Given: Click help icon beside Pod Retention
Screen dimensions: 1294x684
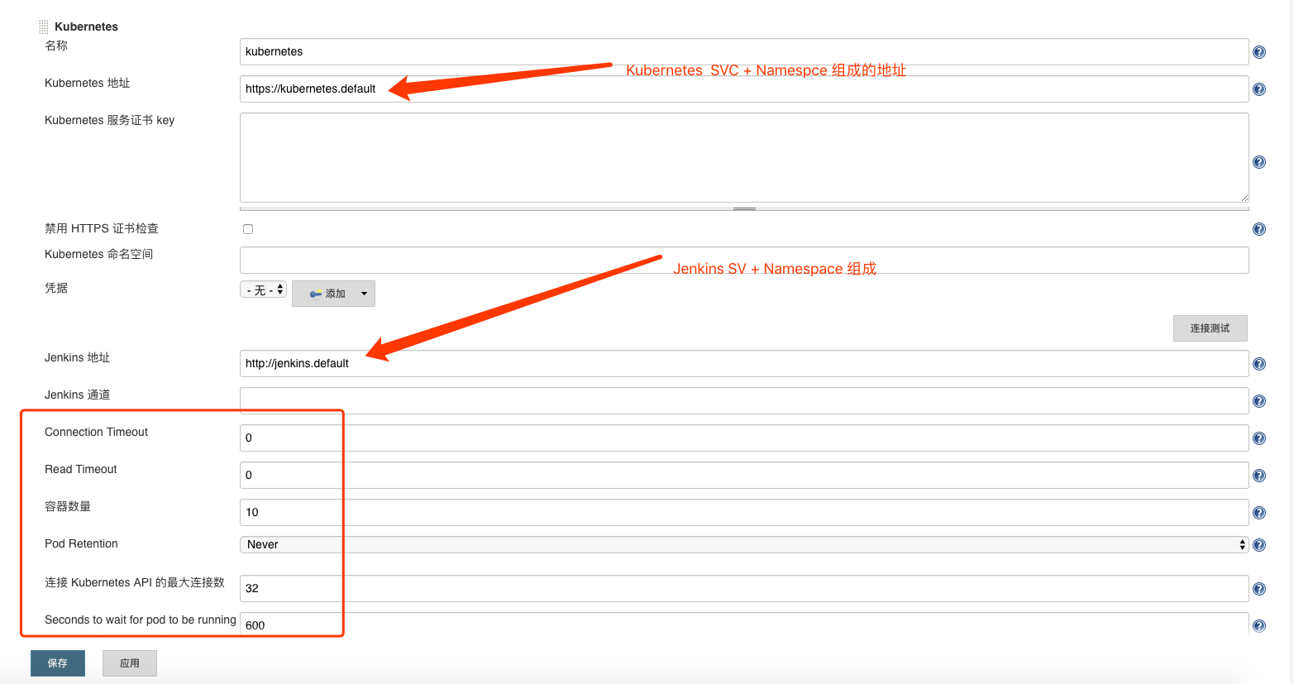Looking at the screenshot, I should pos(1258,545).
